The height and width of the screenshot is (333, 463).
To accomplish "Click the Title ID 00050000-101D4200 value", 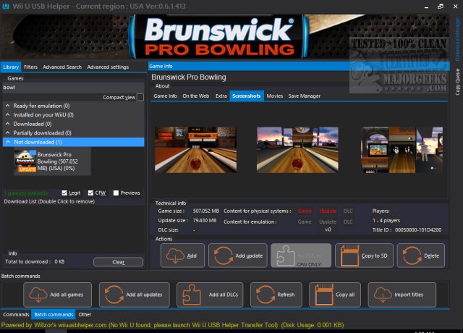I will coord(418,230).
